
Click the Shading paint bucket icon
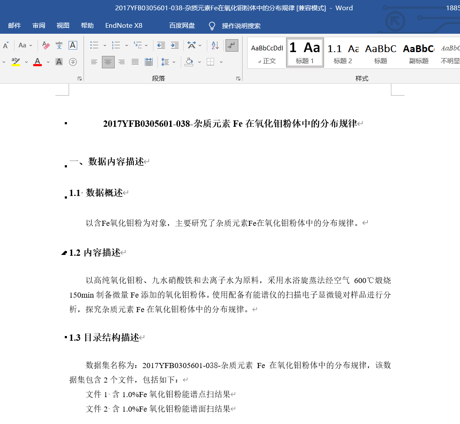(189, 62)
